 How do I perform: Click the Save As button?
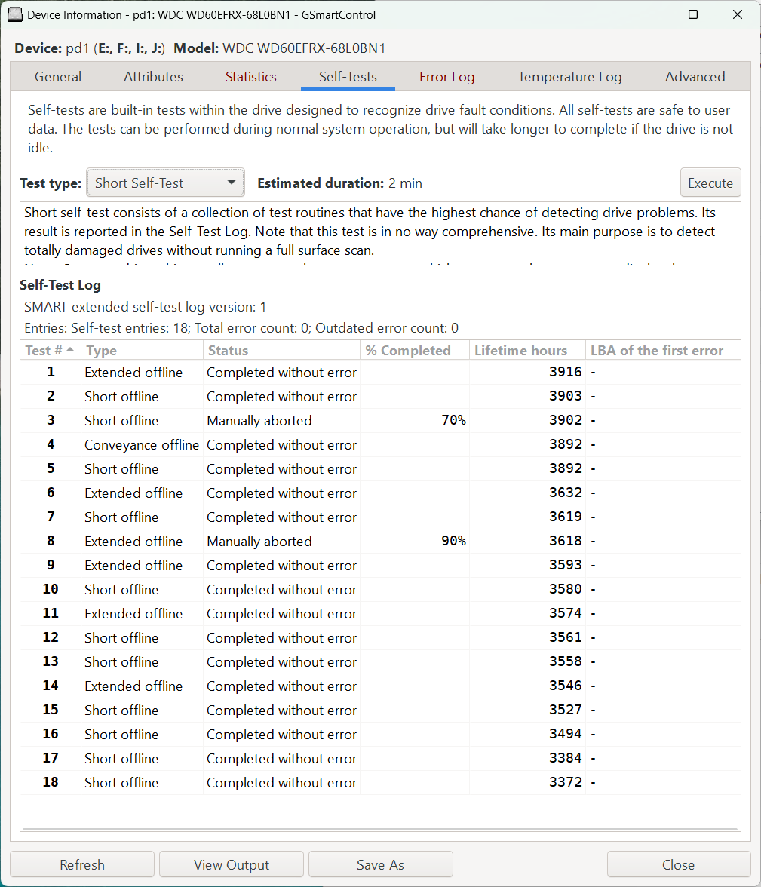pyautogui.click(x=380, y=864)
